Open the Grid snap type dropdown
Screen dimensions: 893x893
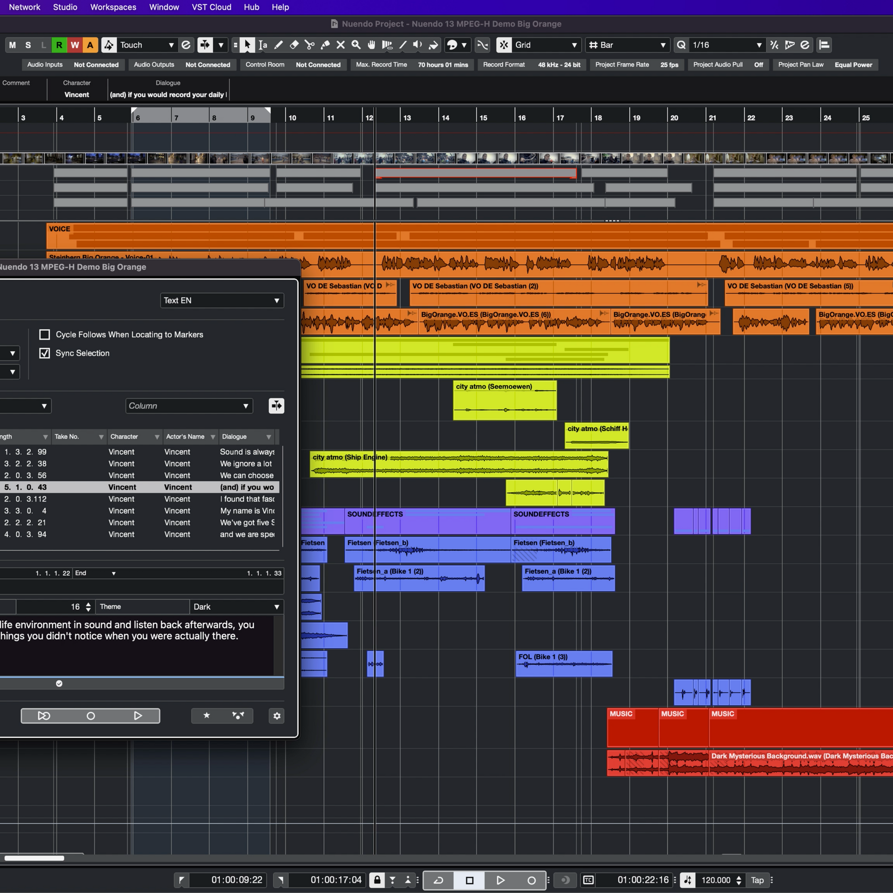(x=546, y=45)
